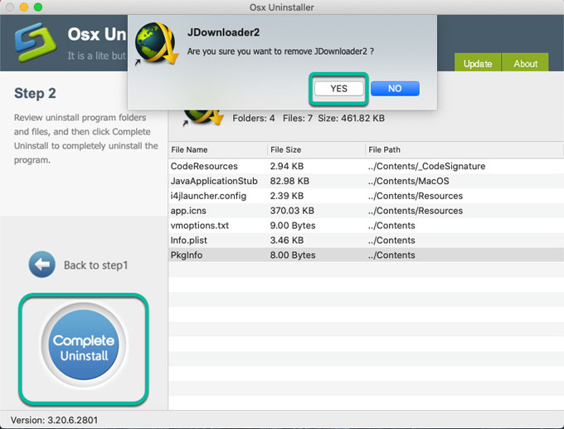The height and width of the screenshot is (429, 564).
Task: Minimize the window with the yellow button
Action: pos(24,7)
